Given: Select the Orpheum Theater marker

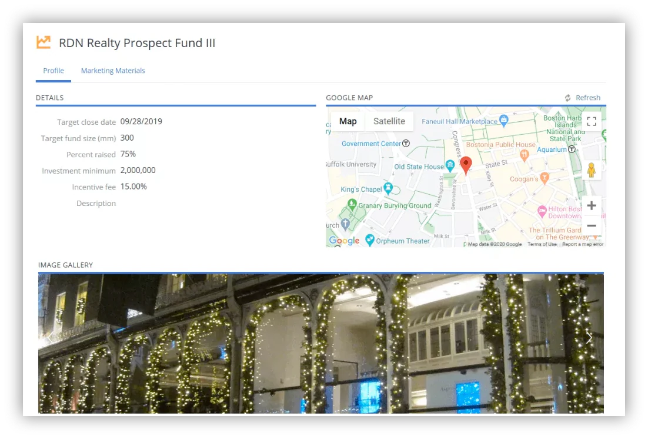Looking at the screenshot, I should (x=370, y=240).
